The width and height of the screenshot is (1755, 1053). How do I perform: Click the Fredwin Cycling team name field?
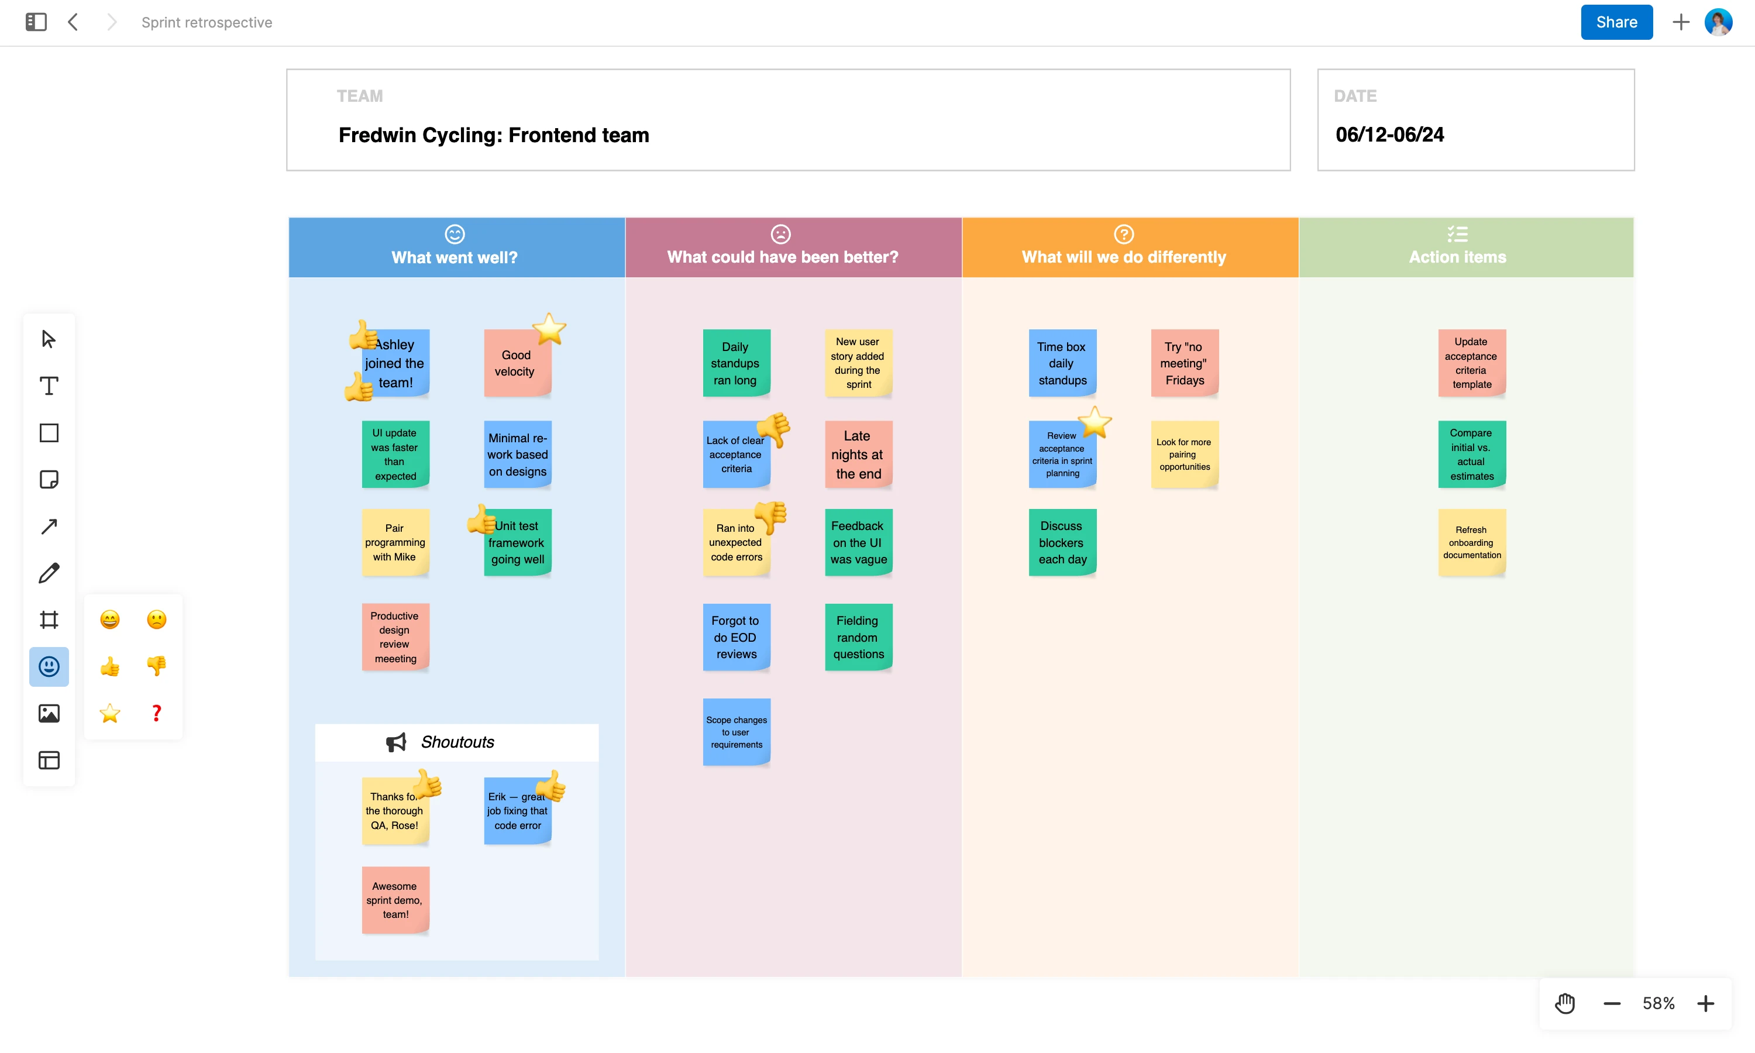coord(494,135)
